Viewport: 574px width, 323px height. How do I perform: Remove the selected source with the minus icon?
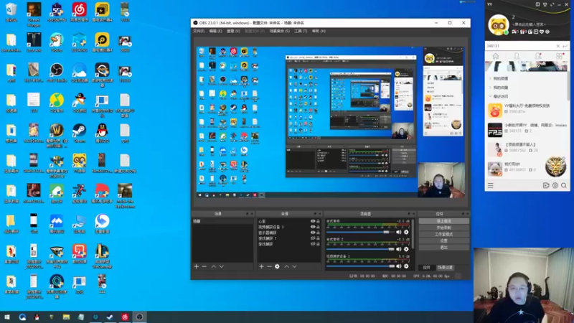coord(269,266)
